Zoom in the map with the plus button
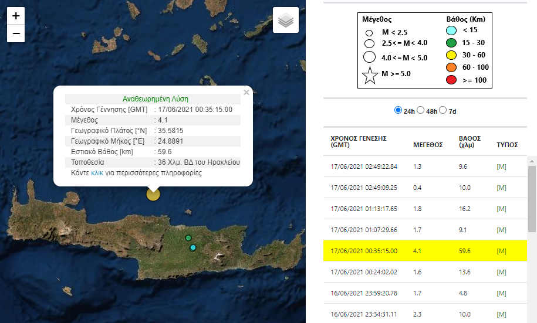This screenshot has width=537, height=323. [16, 16]
